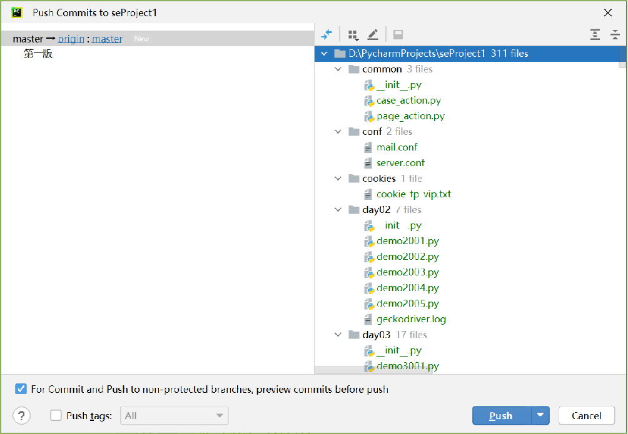Click the seProject1 root folder icon
Image resolution: width=628 pixels, height=434 pixels.
point(340,54)
